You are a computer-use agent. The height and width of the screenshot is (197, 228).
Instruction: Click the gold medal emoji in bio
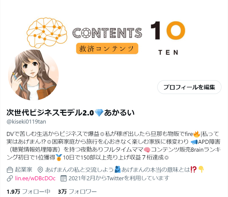(x=59, y=157)
